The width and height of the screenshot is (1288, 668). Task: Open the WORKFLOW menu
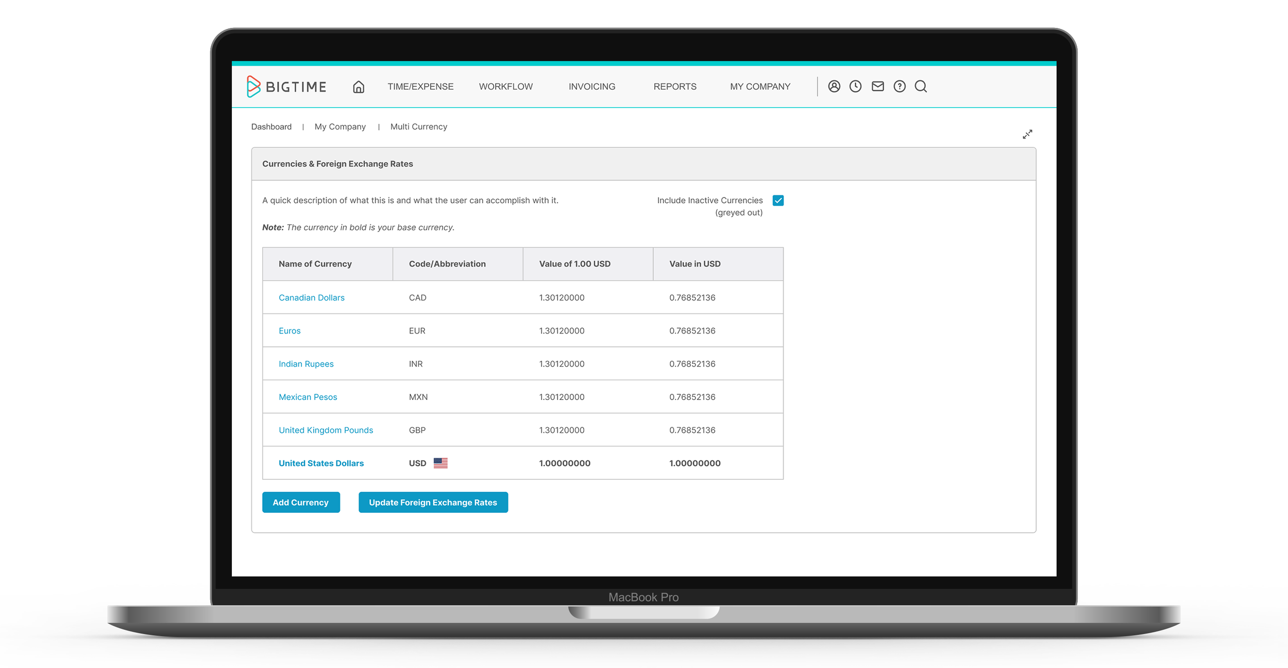[505, 87]
